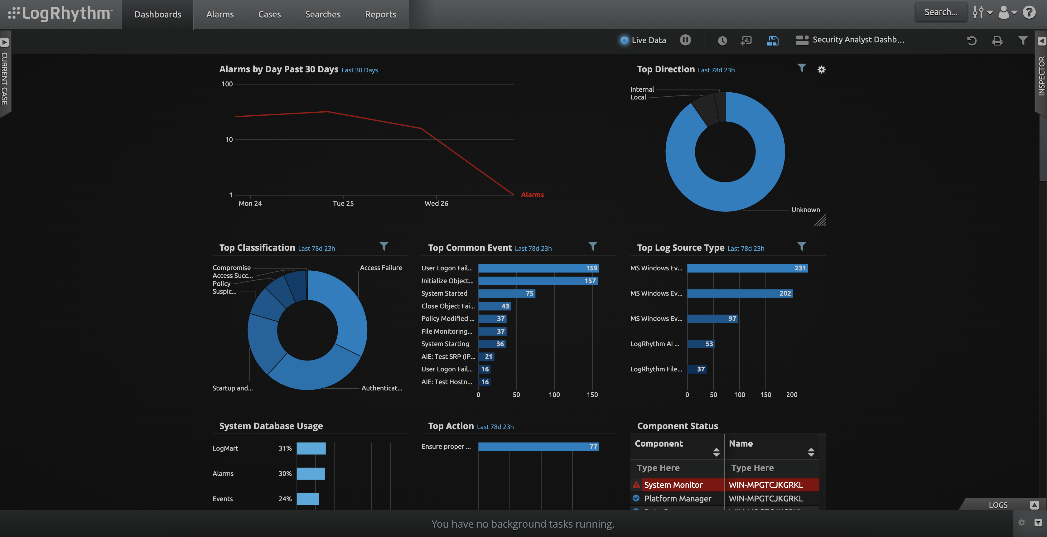Click the Last 30 Days time label

(x=360, y=70)
